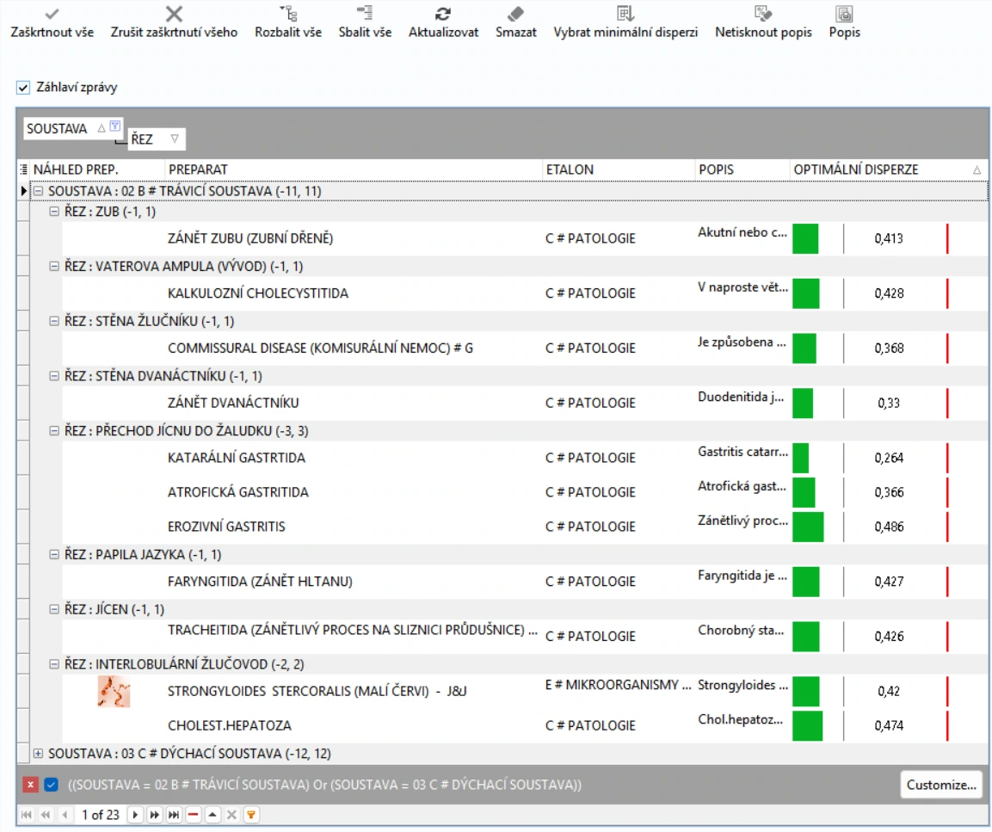Click the Zaškrtnout vše checkmark icon
The image size is (992, 832).
52,13
